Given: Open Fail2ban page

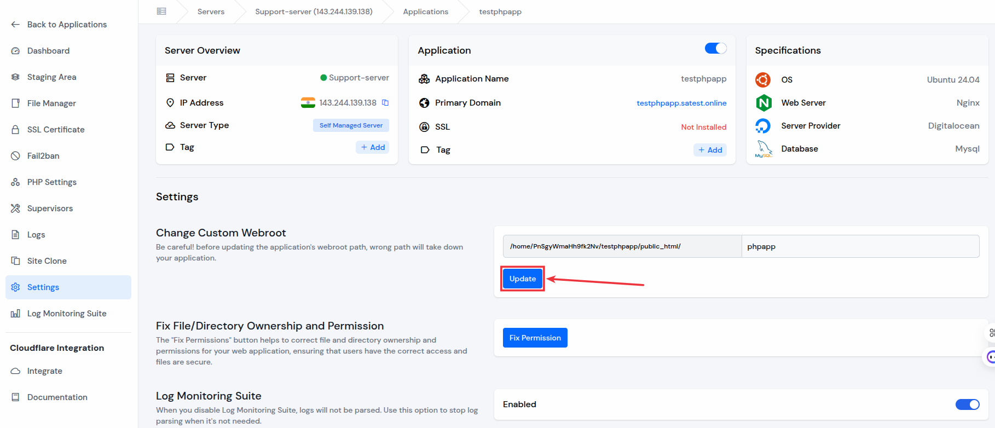Looking at the screenshot, I should 68,156.
